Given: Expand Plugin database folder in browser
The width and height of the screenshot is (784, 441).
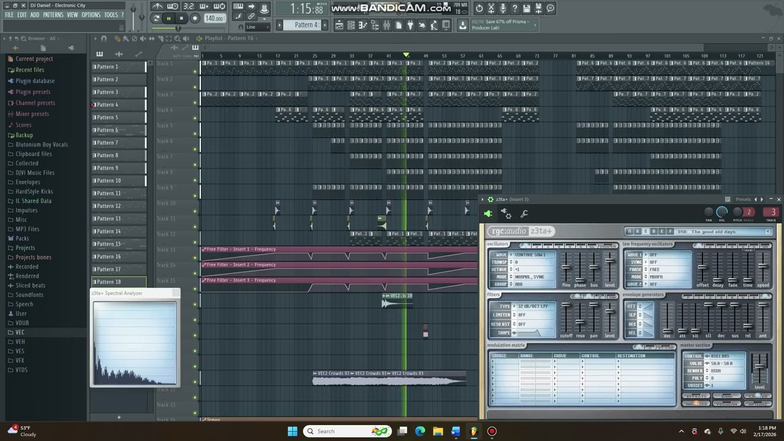Looking at the screenshot, I should [x=35, y=81].
